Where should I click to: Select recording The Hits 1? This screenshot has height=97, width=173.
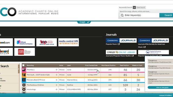pyautogui.click(x=31, y=70)
